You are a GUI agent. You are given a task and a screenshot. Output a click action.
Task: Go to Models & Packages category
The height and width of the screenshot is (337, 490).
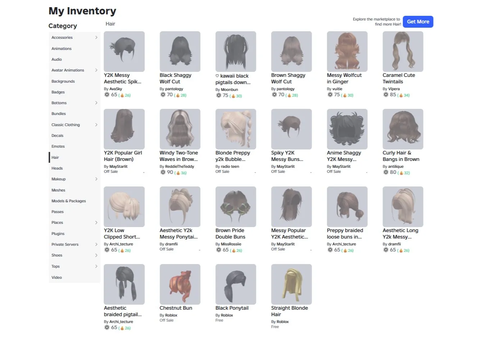click(x=69, y=201)
